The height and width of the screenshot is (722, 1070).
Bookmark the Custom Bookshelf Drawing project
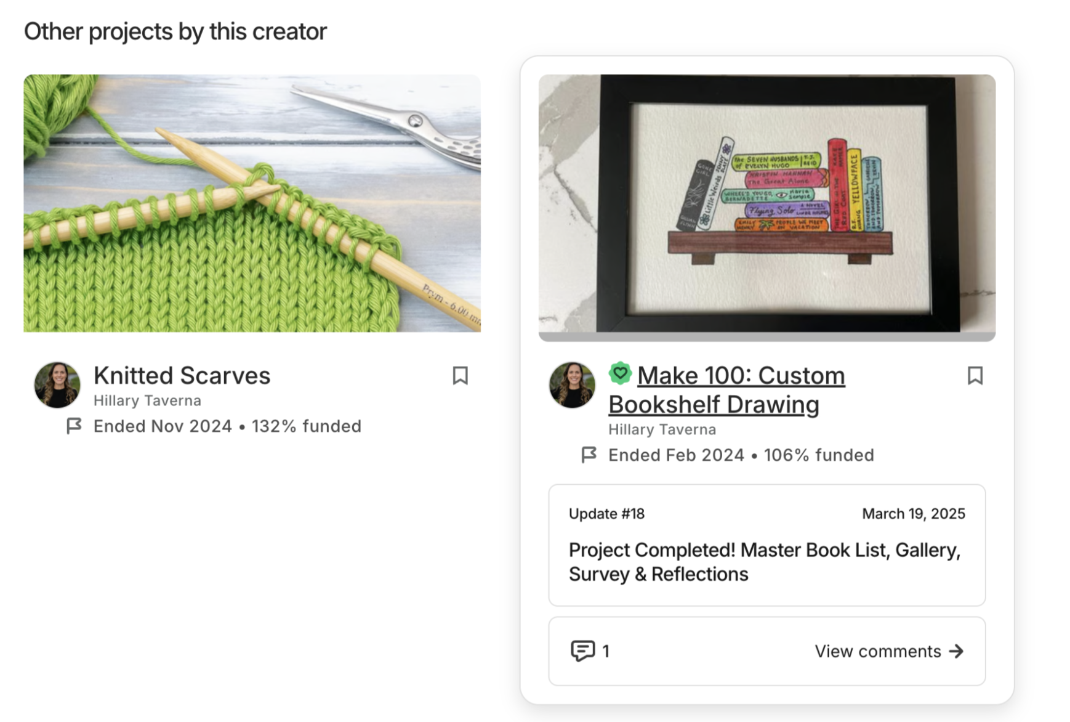click(975, 376)
